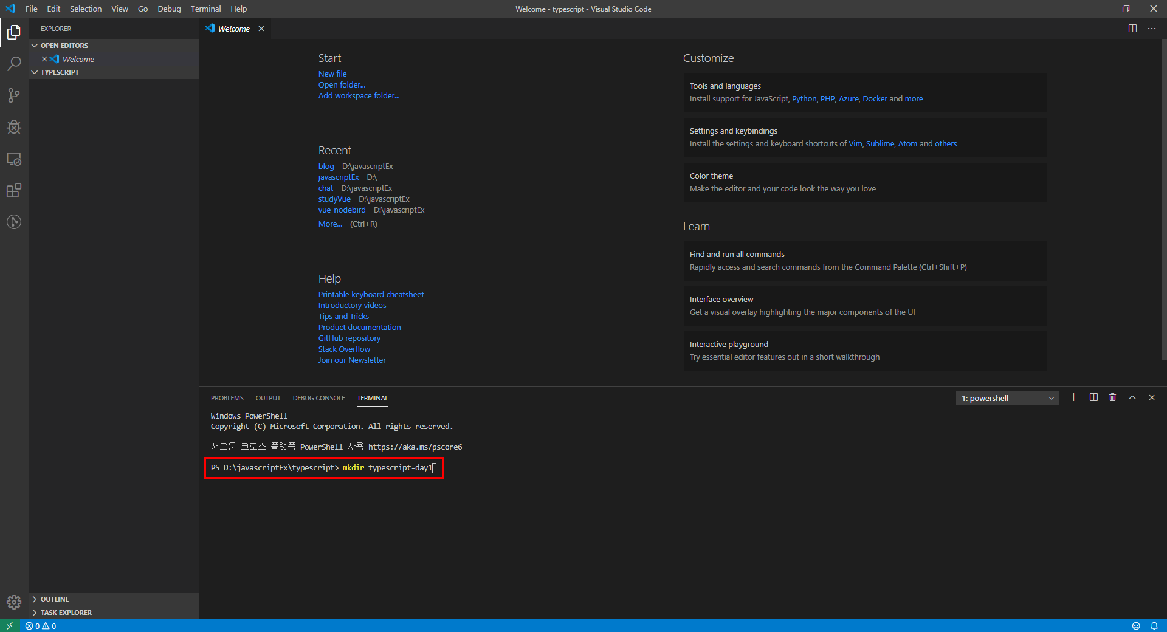Open the Edit menu
This screenshot has height=632, width=1167.
tap(53, 9)
